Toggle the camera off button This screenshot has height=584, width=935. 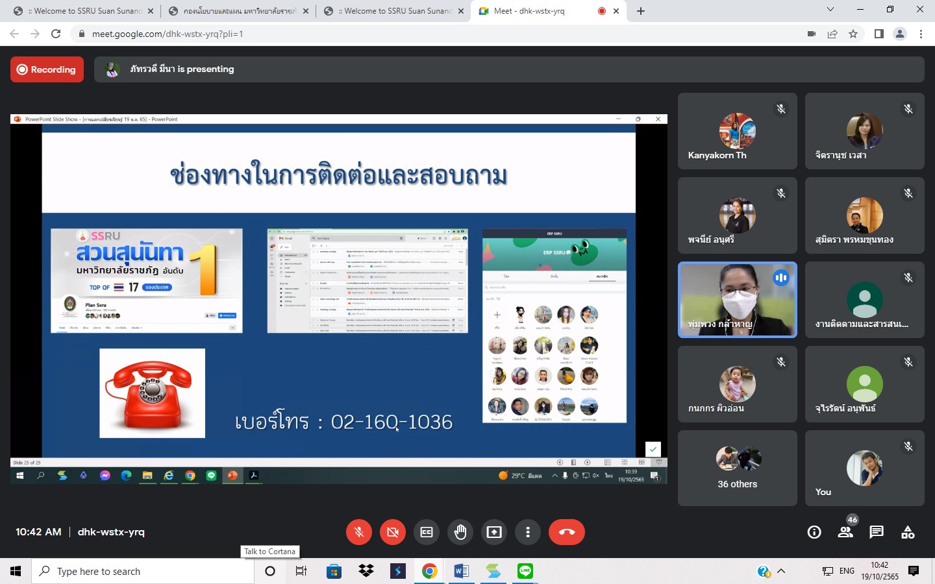tap(392, 532)
